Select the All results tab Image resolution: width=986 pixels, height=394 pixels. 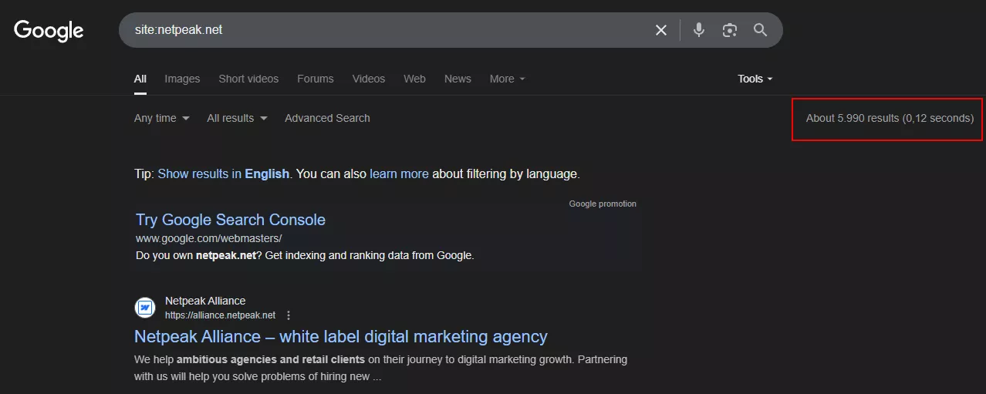tap(140, 79)
